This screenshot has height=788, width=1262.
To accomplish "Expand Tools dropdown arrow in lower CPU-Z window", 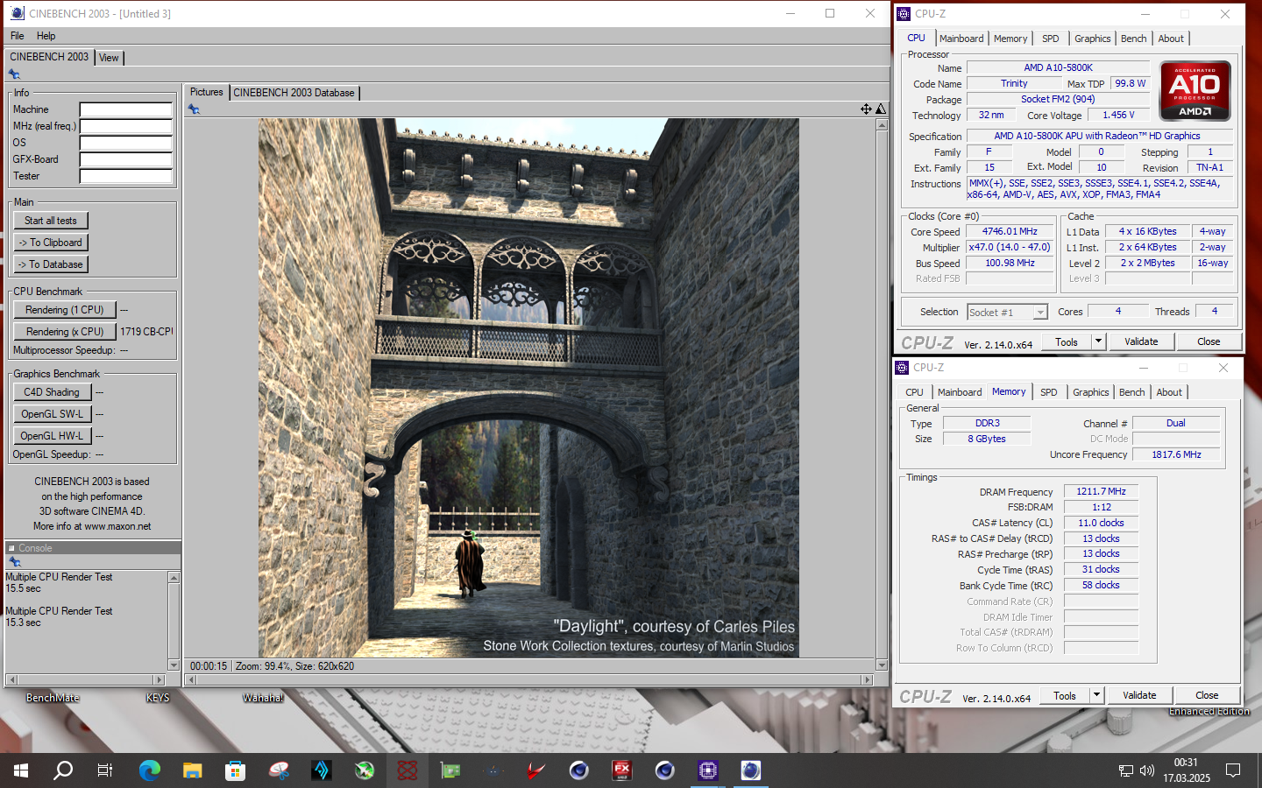I will tap(1096, 695).
